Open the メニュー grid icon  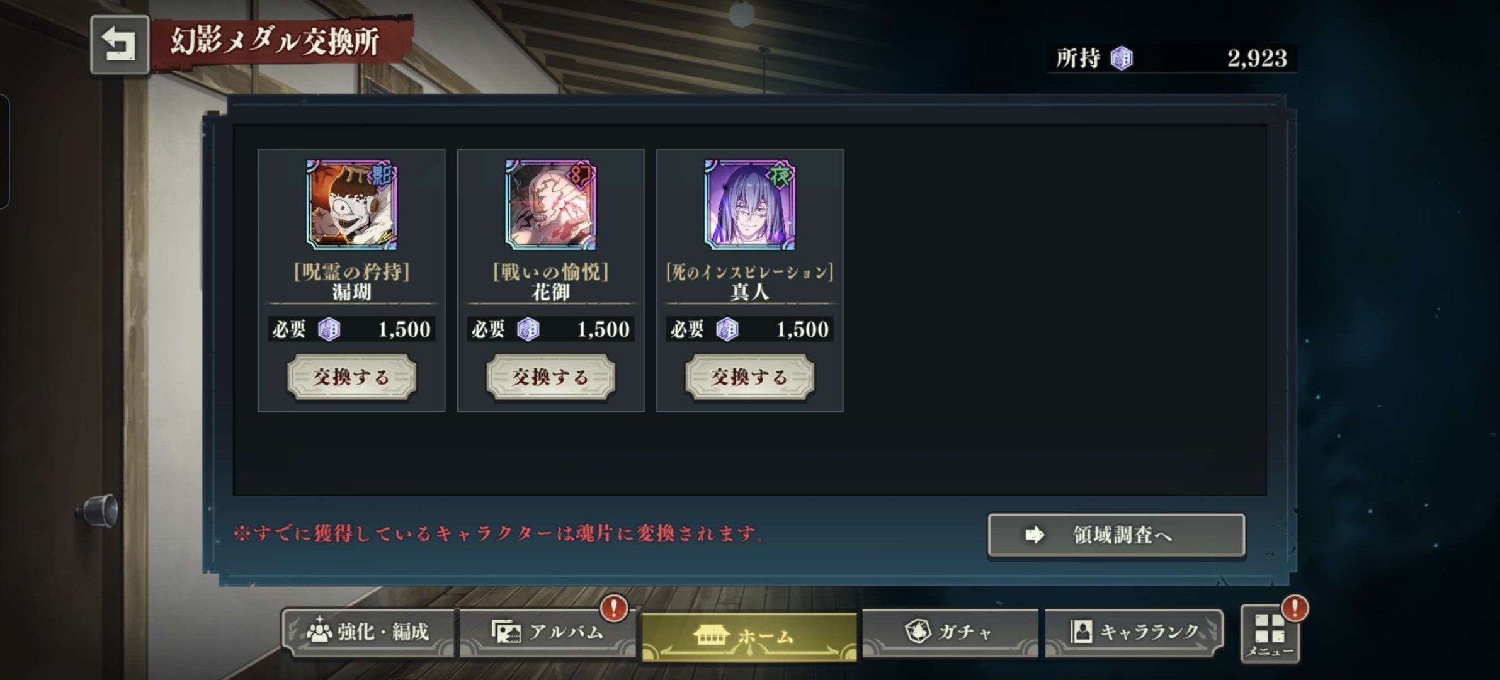1270,633
